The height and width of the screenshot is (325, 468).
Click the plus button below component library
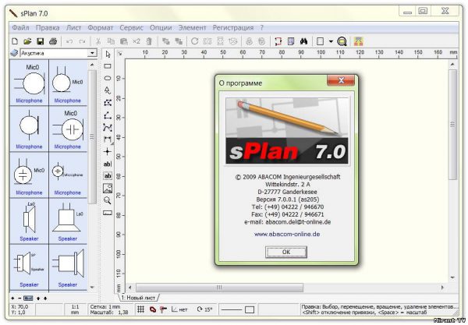12,299
